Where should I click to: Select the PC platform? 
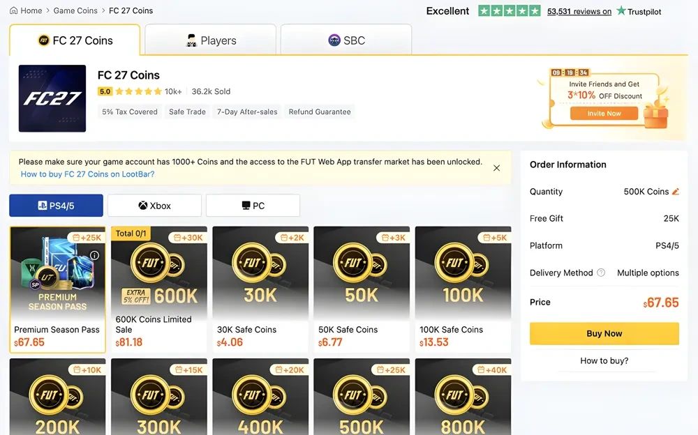(x=253, y=206)
